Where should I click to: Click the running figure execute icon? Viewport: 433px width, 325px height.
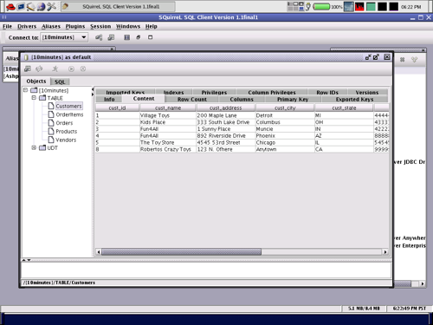(x=55, y=68)
